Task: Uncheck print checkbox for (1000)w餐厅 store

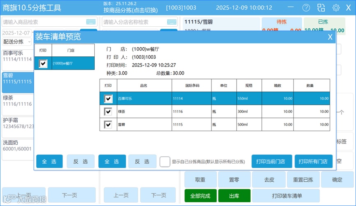Action: 43,63
